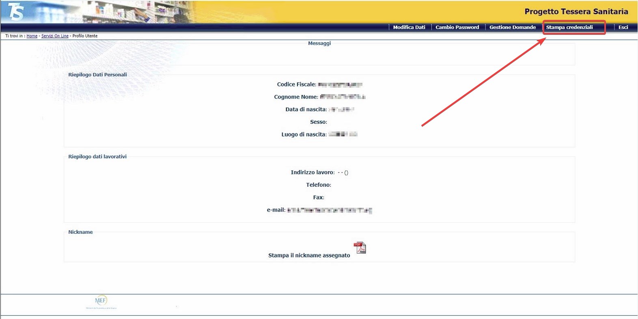Click the Profilo Utente breadcrumb text

click(x=85, y=36)
